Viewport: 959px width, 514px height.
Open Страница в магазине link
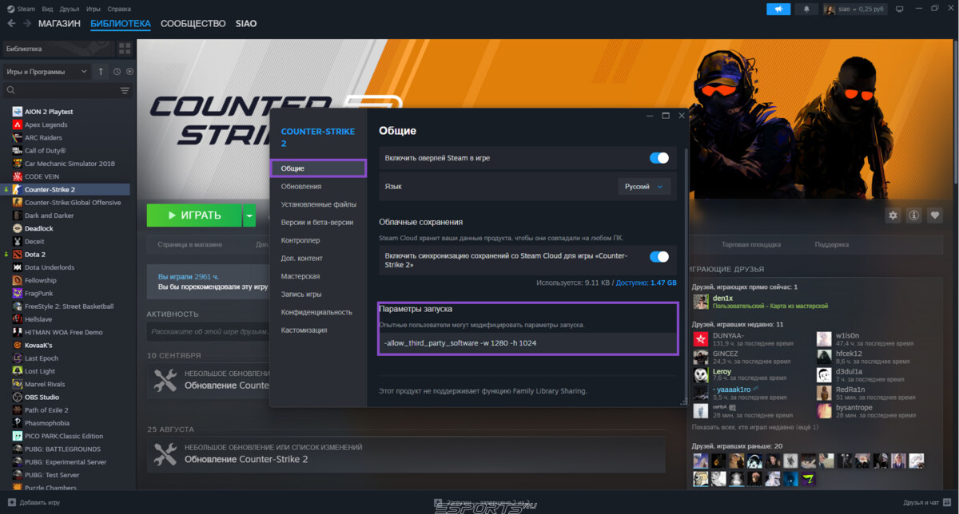[190, 244]
